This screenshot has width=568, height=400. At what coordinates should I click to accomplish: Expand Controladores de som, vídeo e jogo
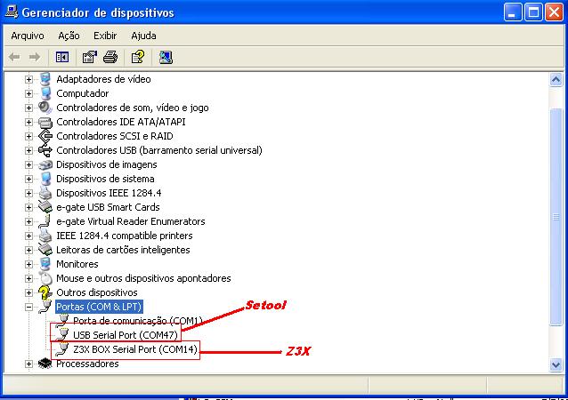pyautogui.click(x=28, y=108)
